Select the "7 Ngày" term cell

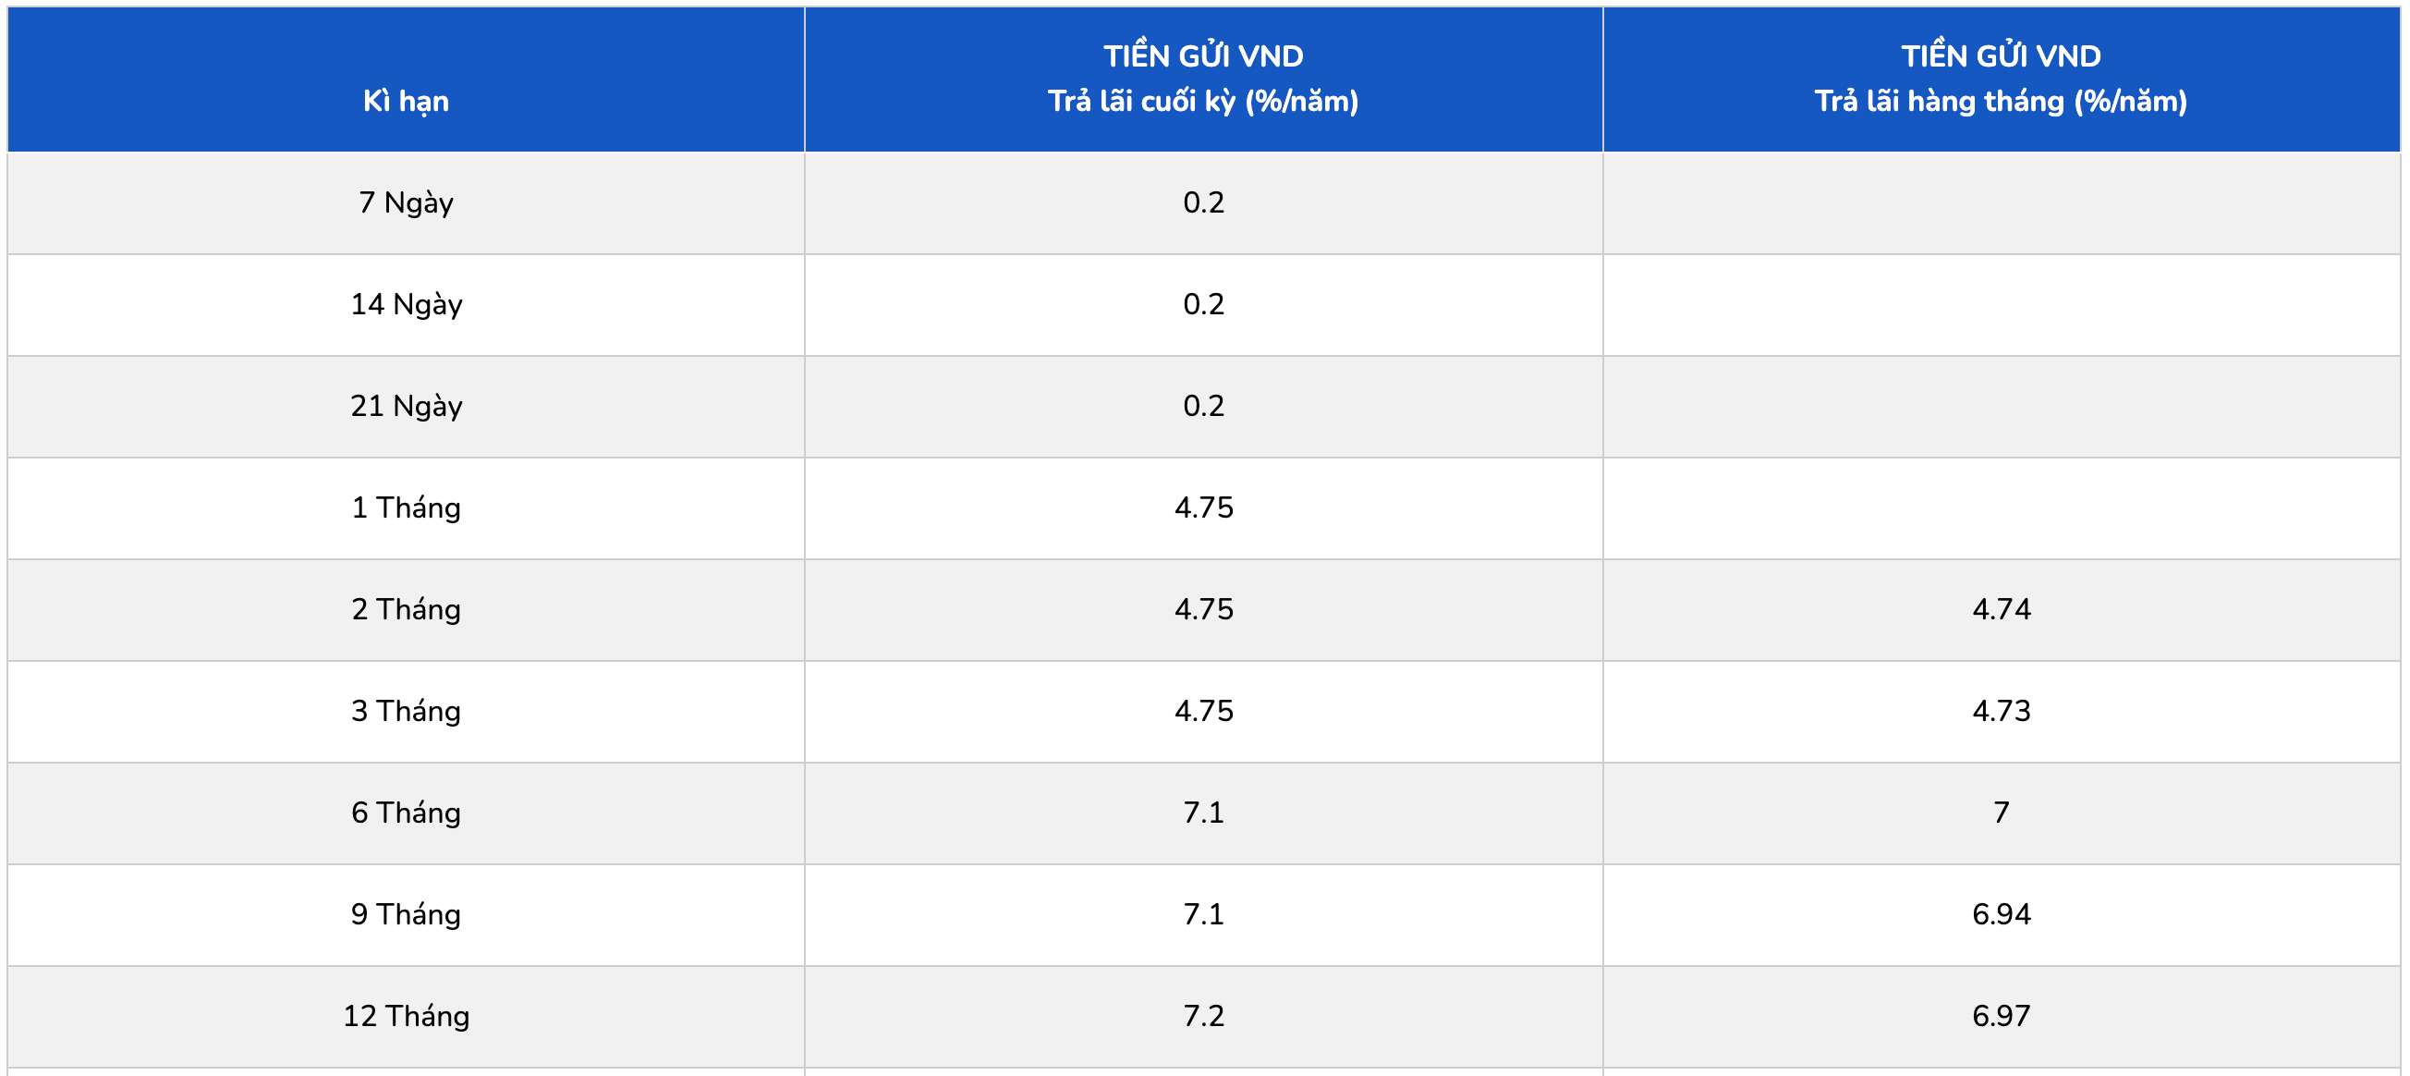(405, 203)
